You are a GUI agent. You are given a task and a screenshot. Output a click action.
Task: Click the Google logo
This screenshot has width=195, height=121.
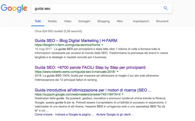click(x=14, y=8)
